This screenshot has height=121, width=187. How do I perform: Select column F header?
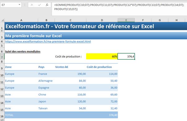(143, 20)
